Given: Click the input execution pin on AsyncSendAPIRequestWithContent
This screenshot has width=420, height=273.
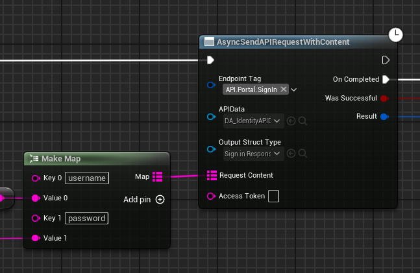Looking at the screenshot, I should click(210, 60).
